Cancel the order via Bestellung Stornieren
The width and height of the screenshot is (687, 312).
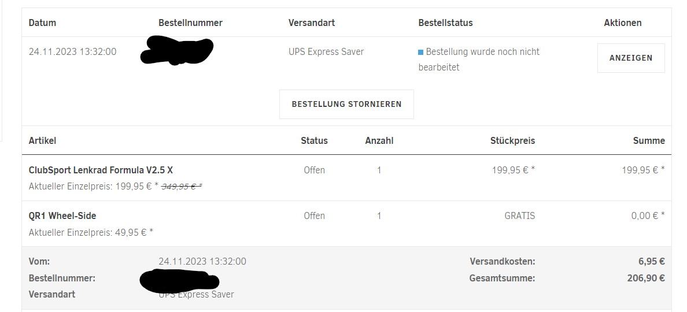tap(346, 104)
